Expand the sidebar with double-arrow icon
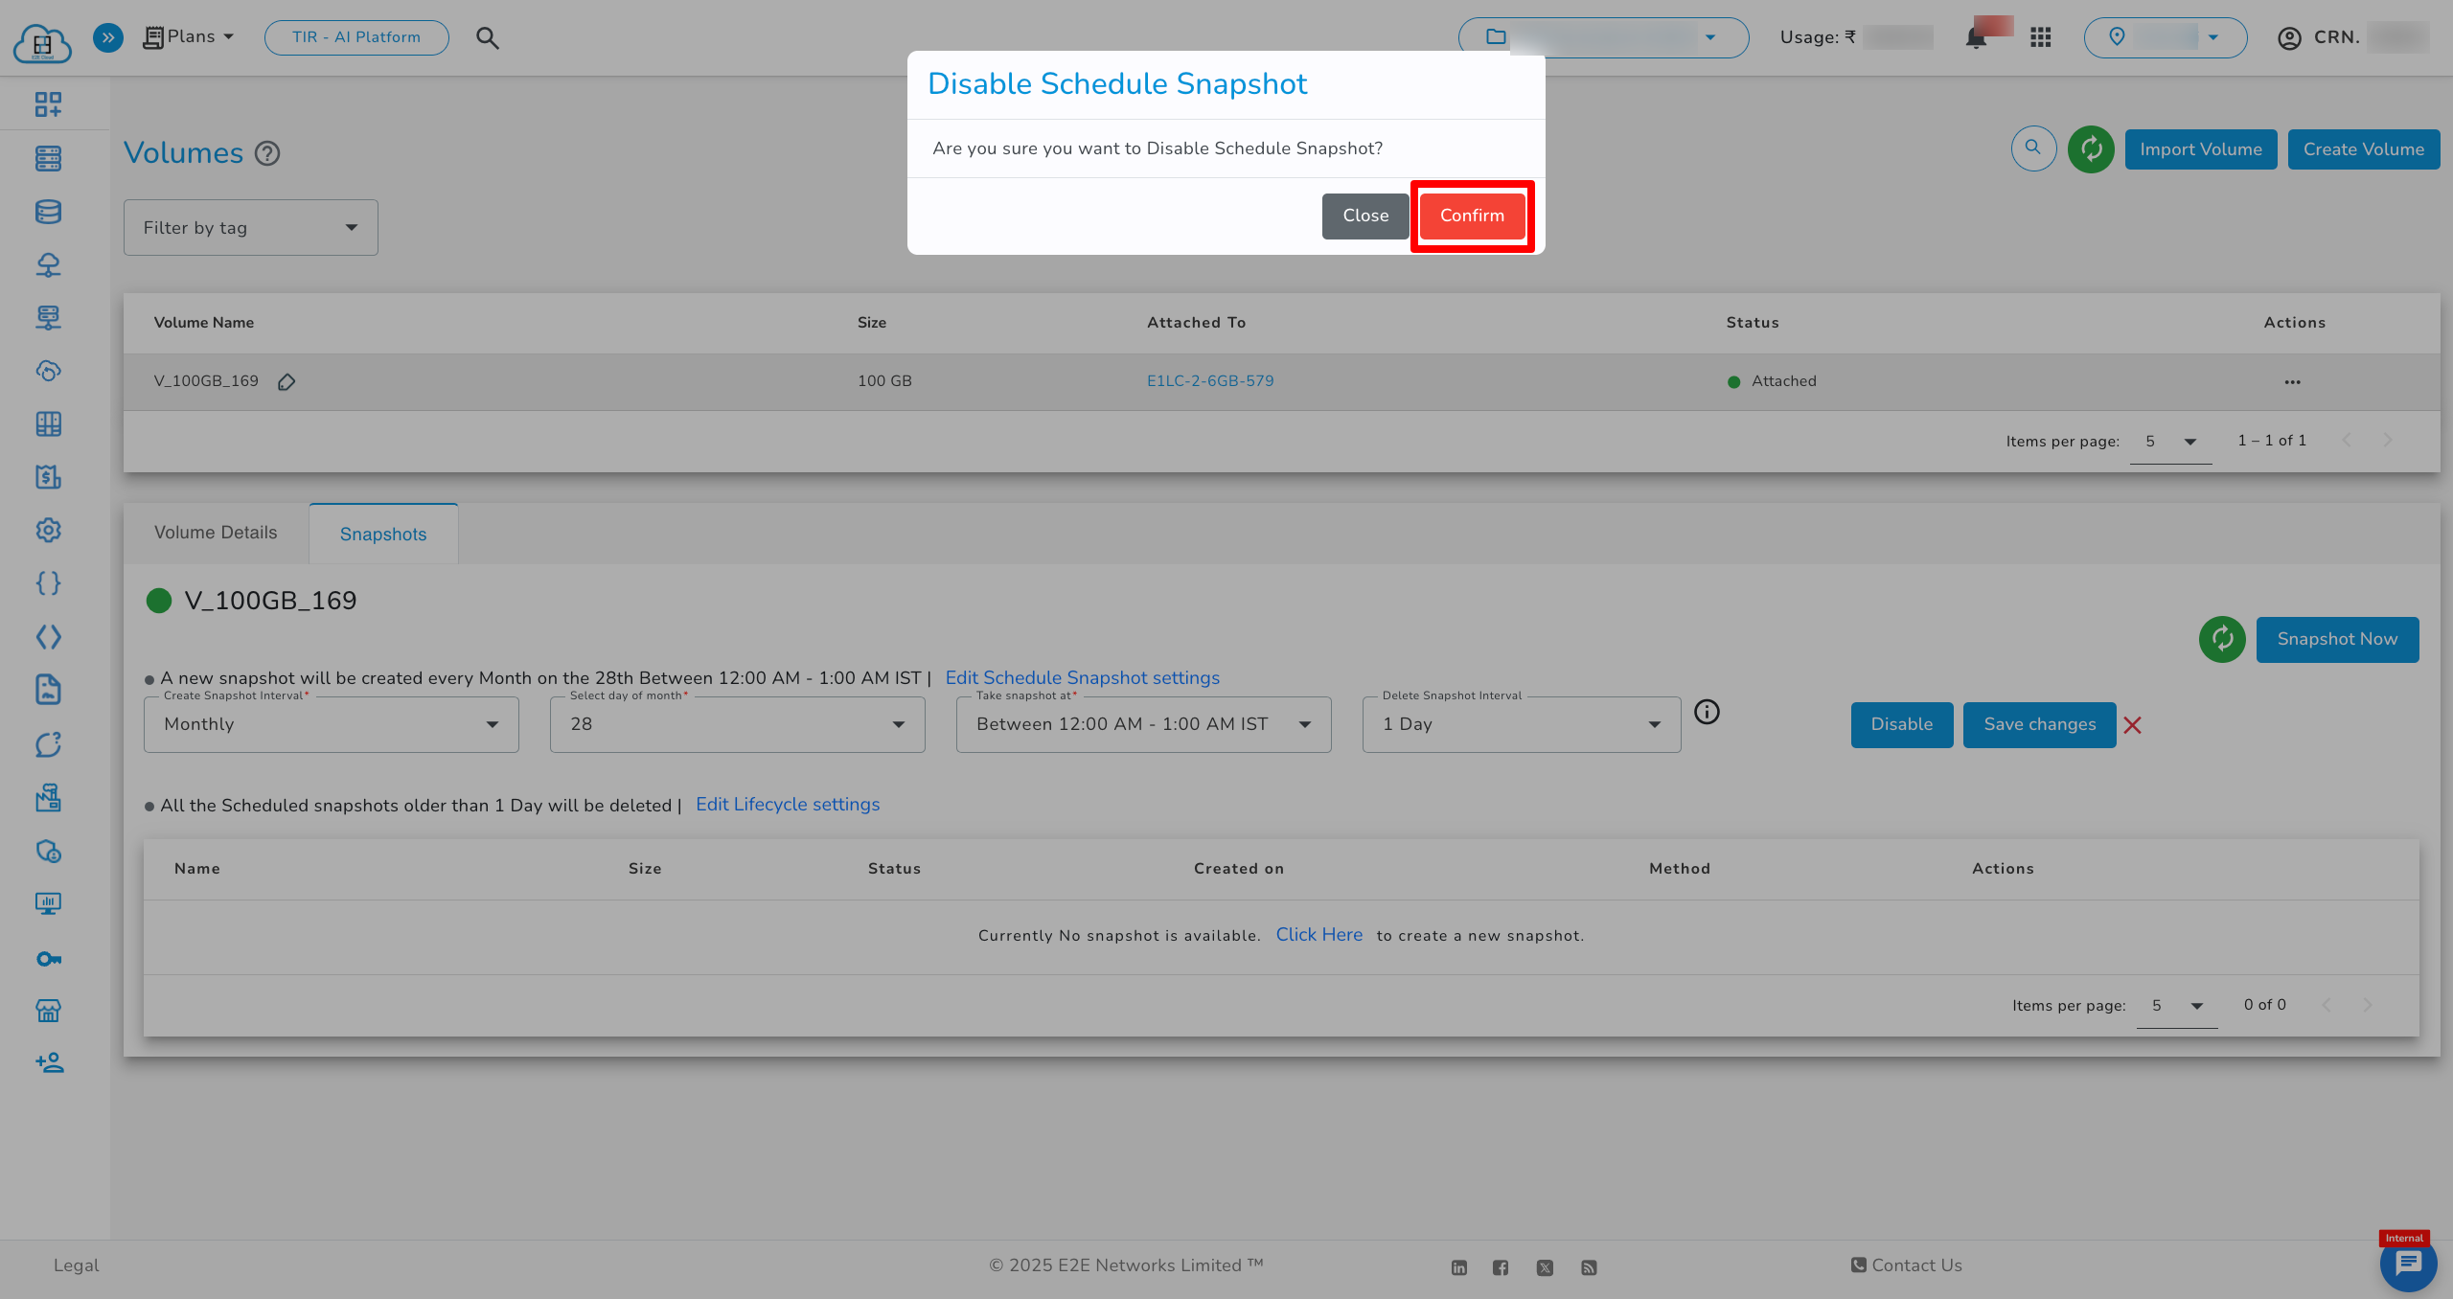Viewport: 2453px width, 1299px height. 108,37
